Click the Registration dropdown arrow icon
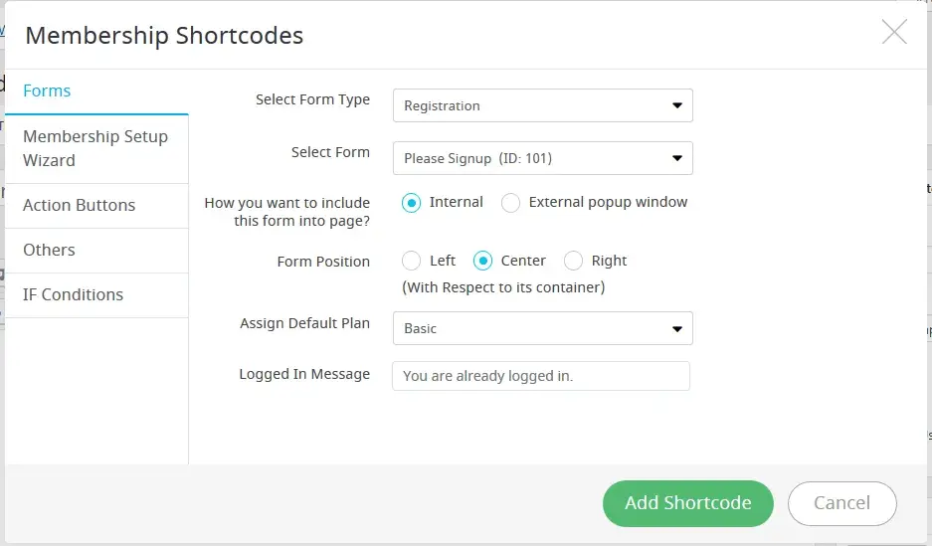 point(677,105)
